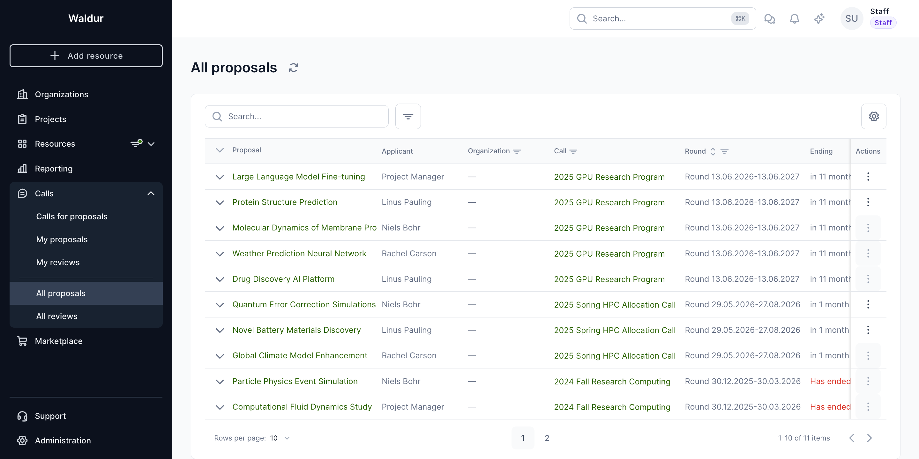Viewport: 919px width, 459px height.
Task: Open the notifications bell
Action: [x=794, y=18]
